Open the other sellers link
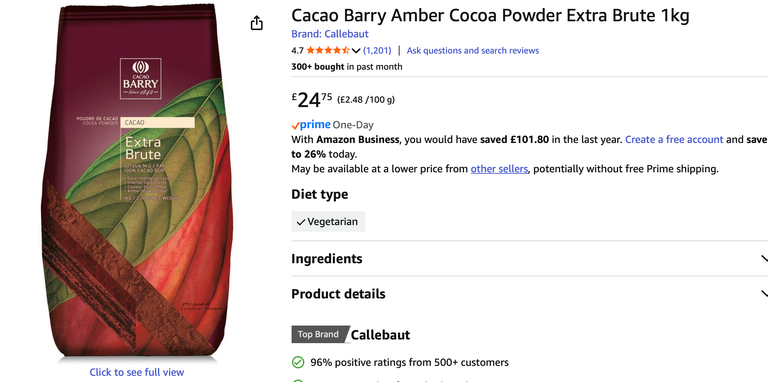The width and height of the screenshot is (768, 382). click(499, 169)
